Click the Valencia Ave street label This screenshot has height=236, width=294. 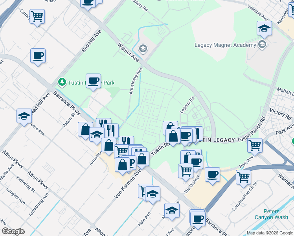point(257,12)
